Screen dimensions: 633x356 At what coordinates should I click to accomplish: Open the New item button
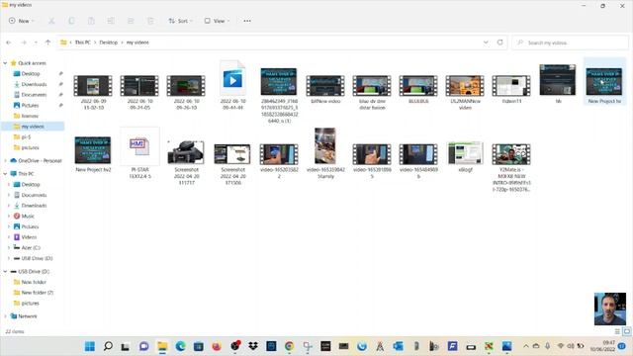tap(22, 21)
